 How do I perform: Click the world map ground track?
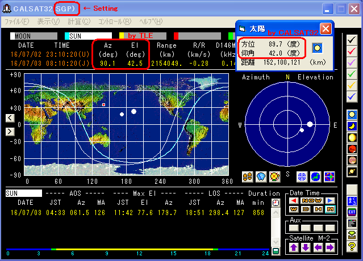click(x=127, y=125)
